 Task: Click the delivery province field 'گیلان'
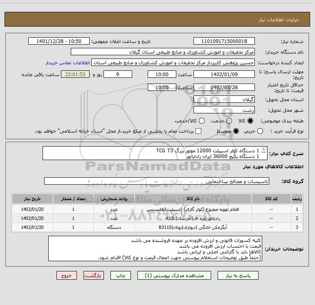224,99
